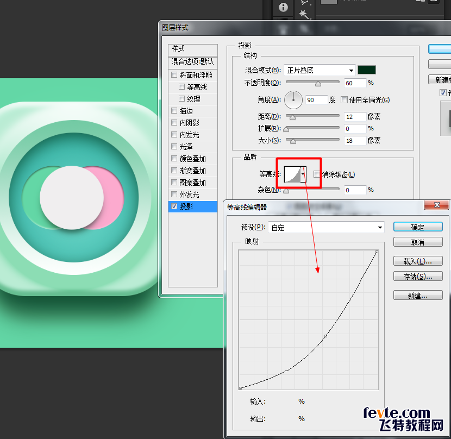
Task: Enable 渐变叠加 checkbox
Action: click(x=174, y=170)
